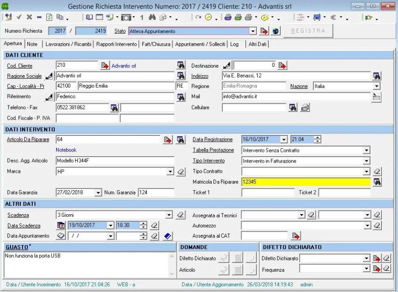Click the Data Scadenza underlined label
This screenshot has width=398, height=292.
pyautogui.click(x=24, y=226)
